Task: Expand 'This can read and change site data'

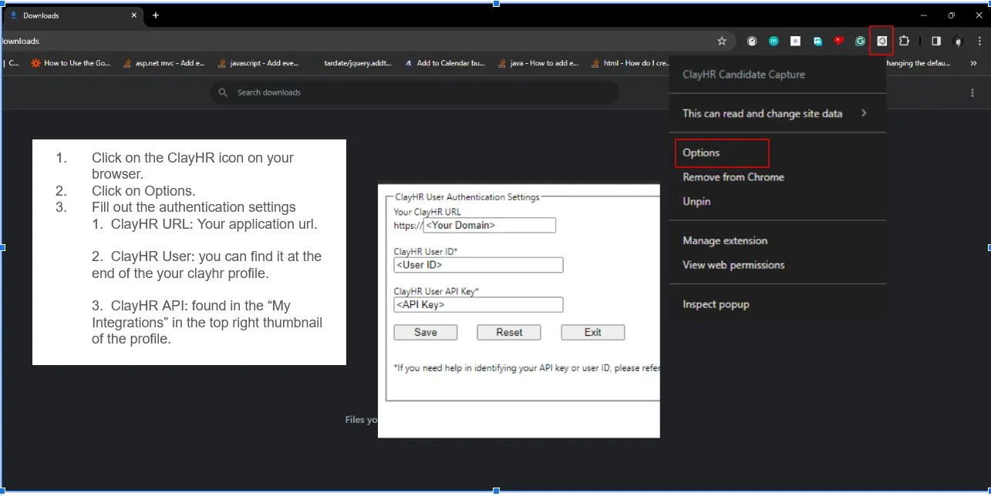Action: tap(777, 113)
